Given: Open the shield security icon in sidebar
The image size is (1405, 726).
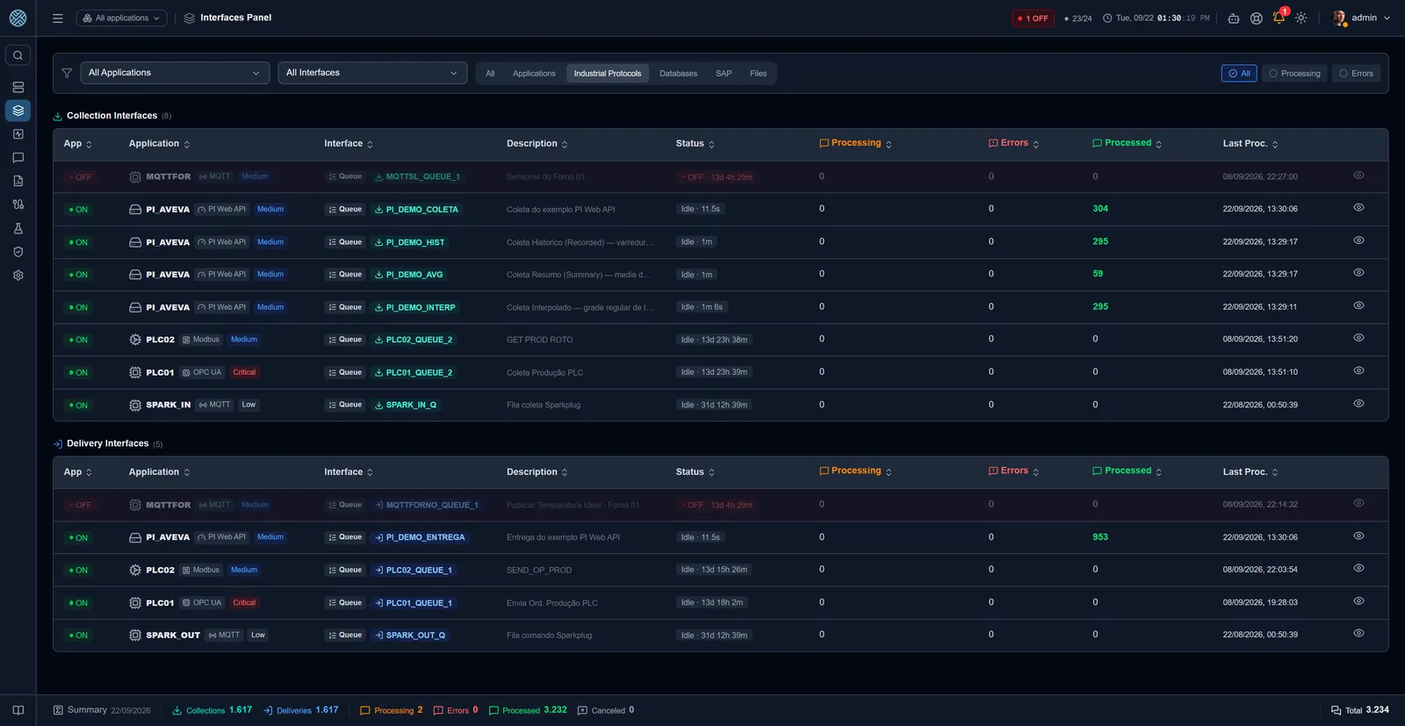Looking at the screenshot, I should click(x=18, y=252).
